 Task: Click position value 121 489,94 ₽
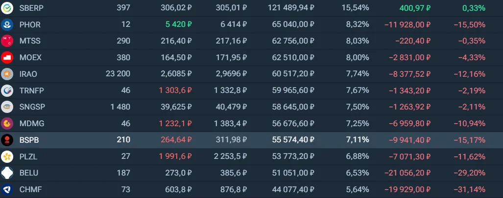pos(291,8)
